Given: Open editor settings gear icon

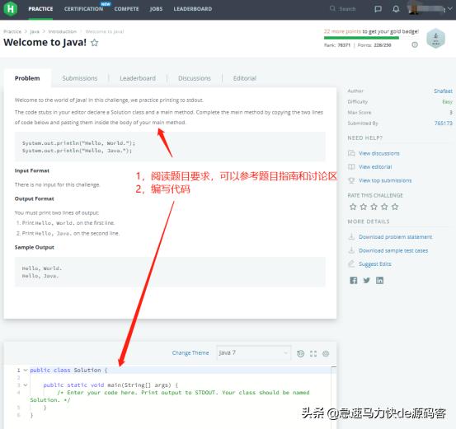Looking at the screenshot, I should 326,353.
